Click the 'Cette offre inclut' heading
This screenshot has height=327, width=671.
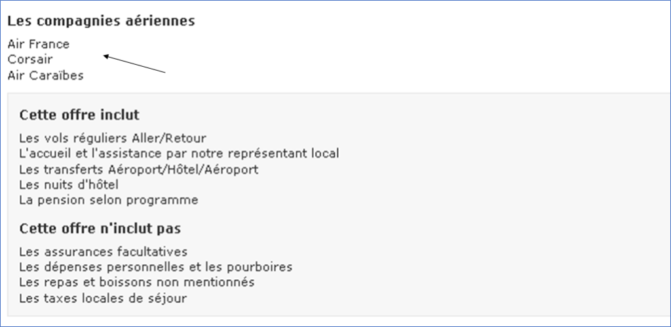tap(79, 115)
